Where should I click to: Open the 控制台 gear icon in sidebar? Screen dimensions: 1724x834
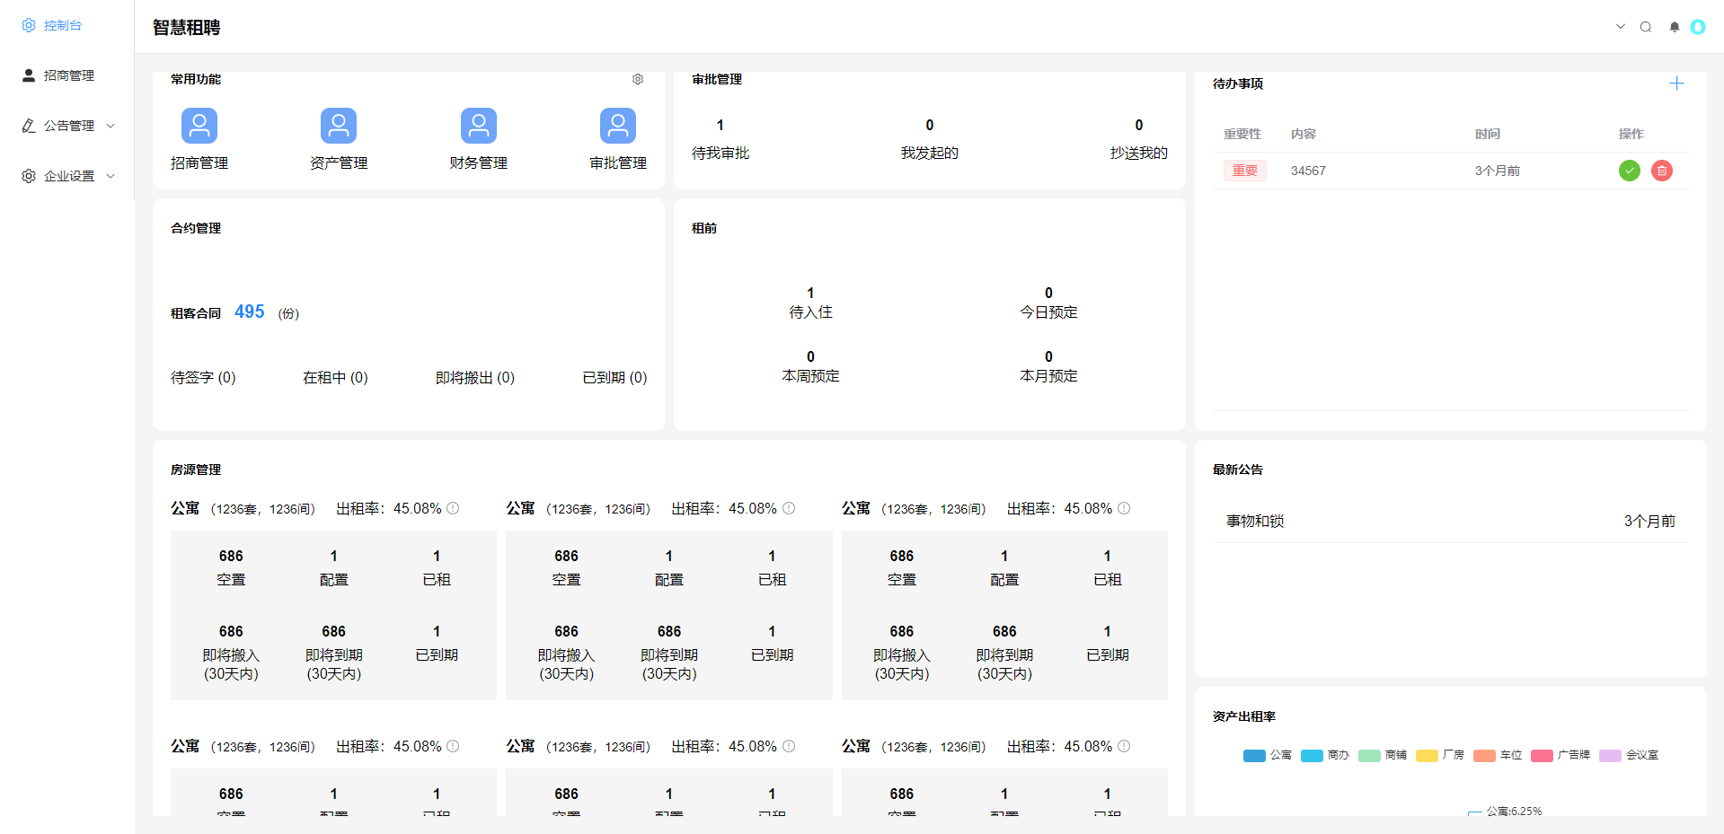(29, 25)
